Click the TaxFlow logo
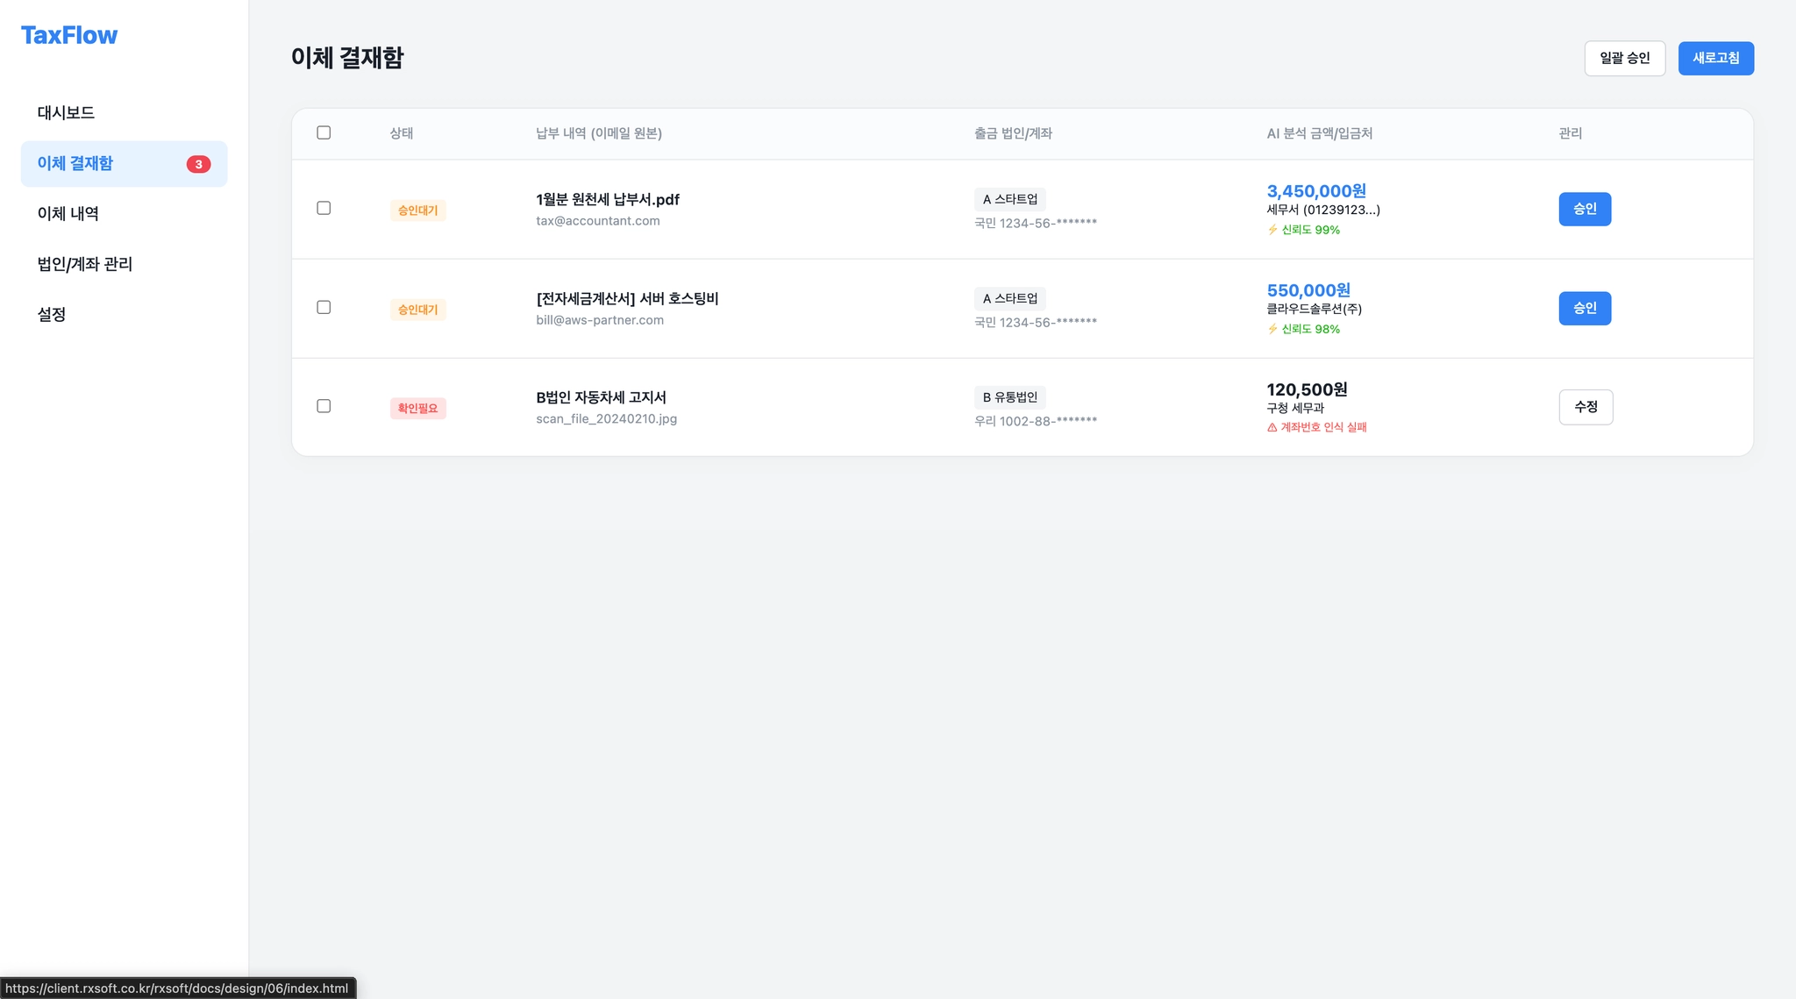Image resolution: width=1796 pixels, height=999 pixels. coord(69,35)
